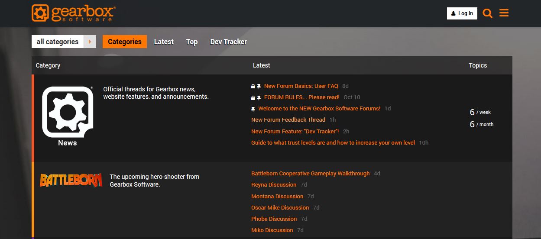
Task: Click the Log In button
Action: [462, 13]
